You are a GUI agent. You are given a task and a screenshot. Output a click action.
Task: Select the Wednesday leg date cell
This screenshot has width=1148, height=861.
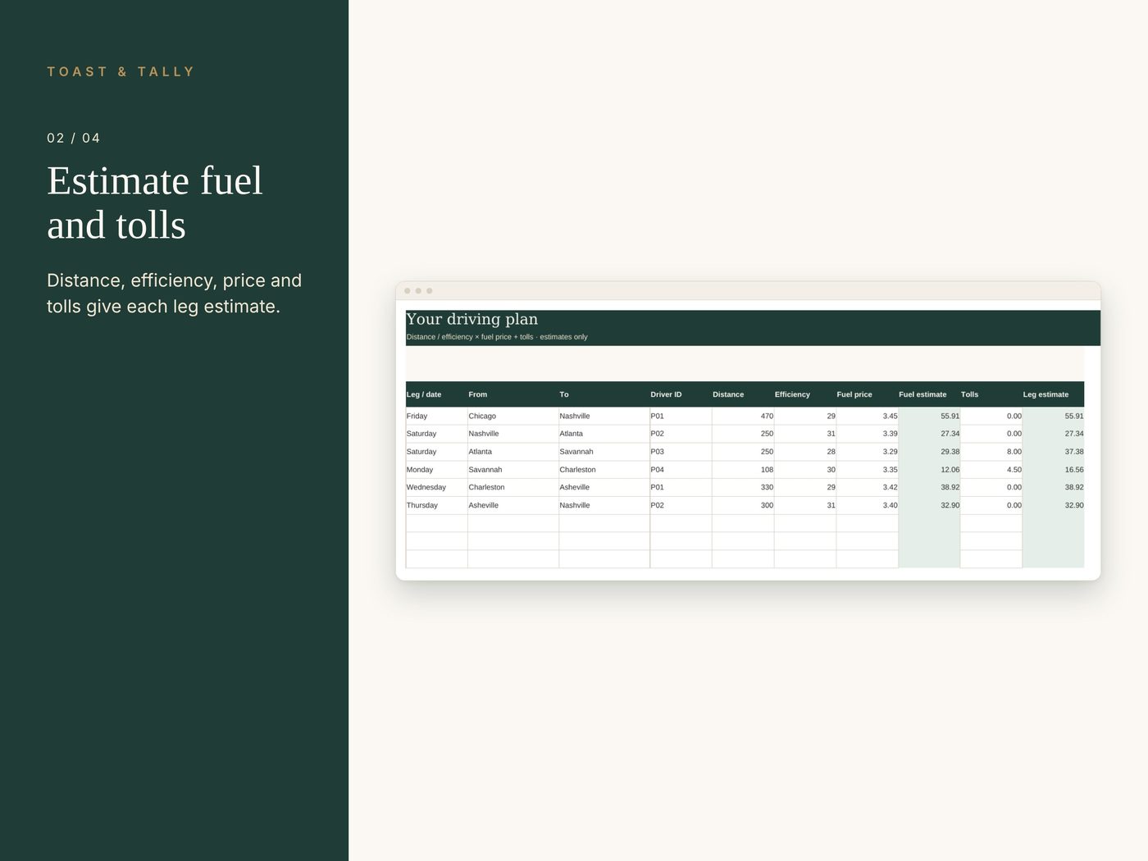tap(436, 487)
